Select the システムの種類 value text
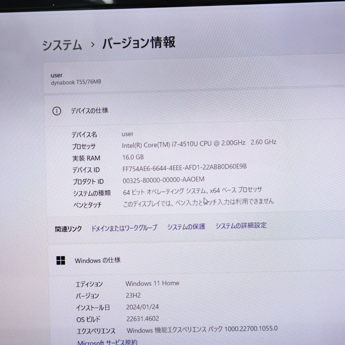Image resolution: width=345 pixels, height=345 pixels. tap(193, 191)
